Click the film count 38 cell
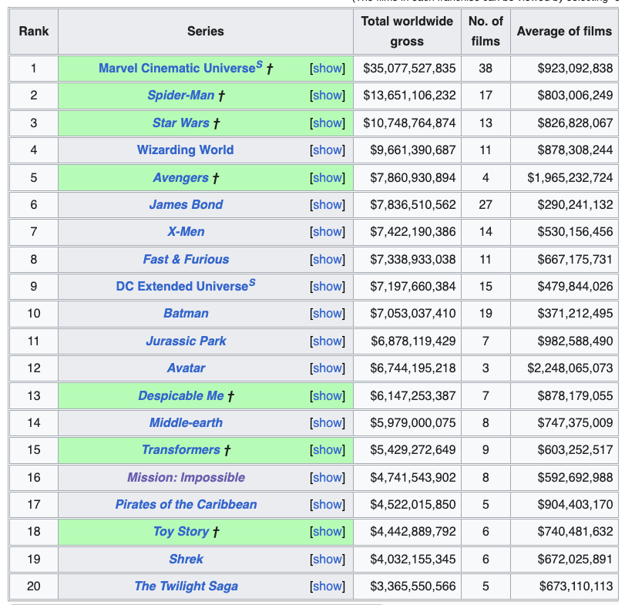The width and height of the screenshot is (625, 605). pos(486,68)
